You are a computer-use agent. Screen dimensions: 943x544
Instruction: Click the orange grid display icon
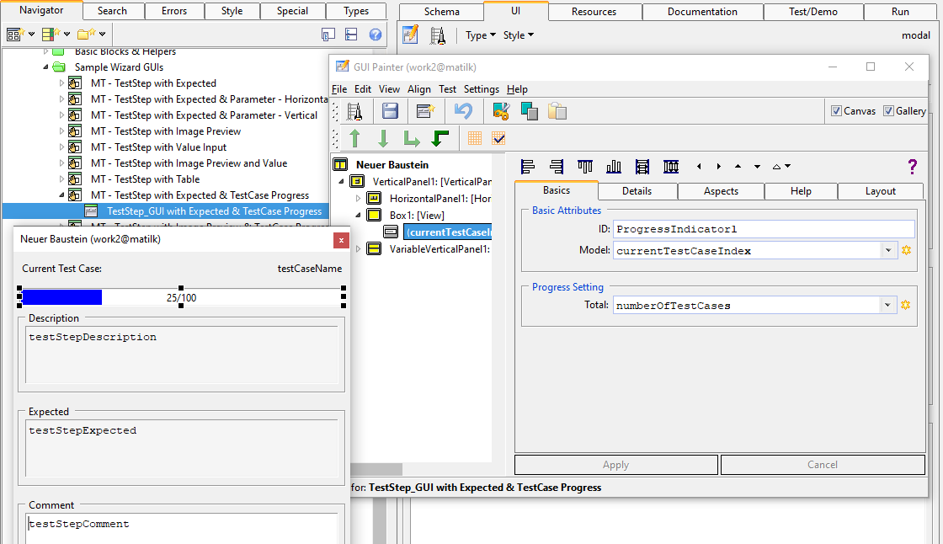click(x=475, y=139)
